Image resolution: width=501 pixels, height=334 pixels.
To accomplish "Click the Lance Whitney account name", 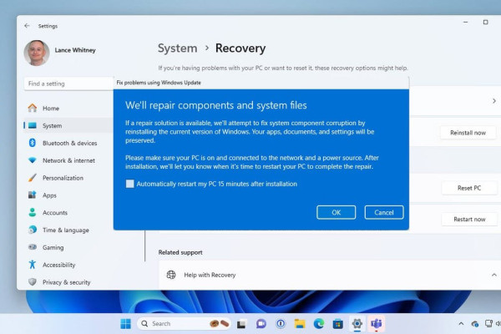I will point(75,50).
